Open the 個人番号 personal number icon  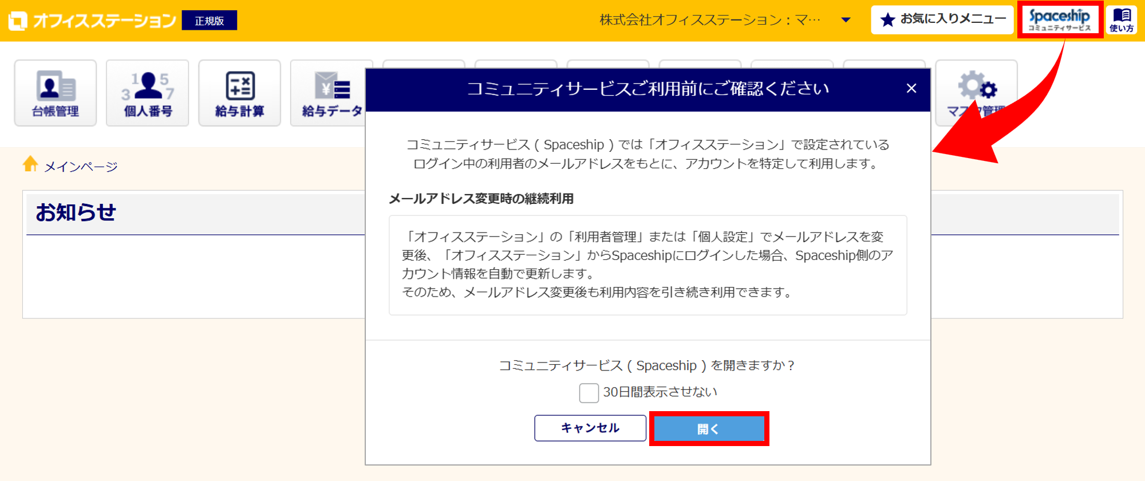(148, 93)
